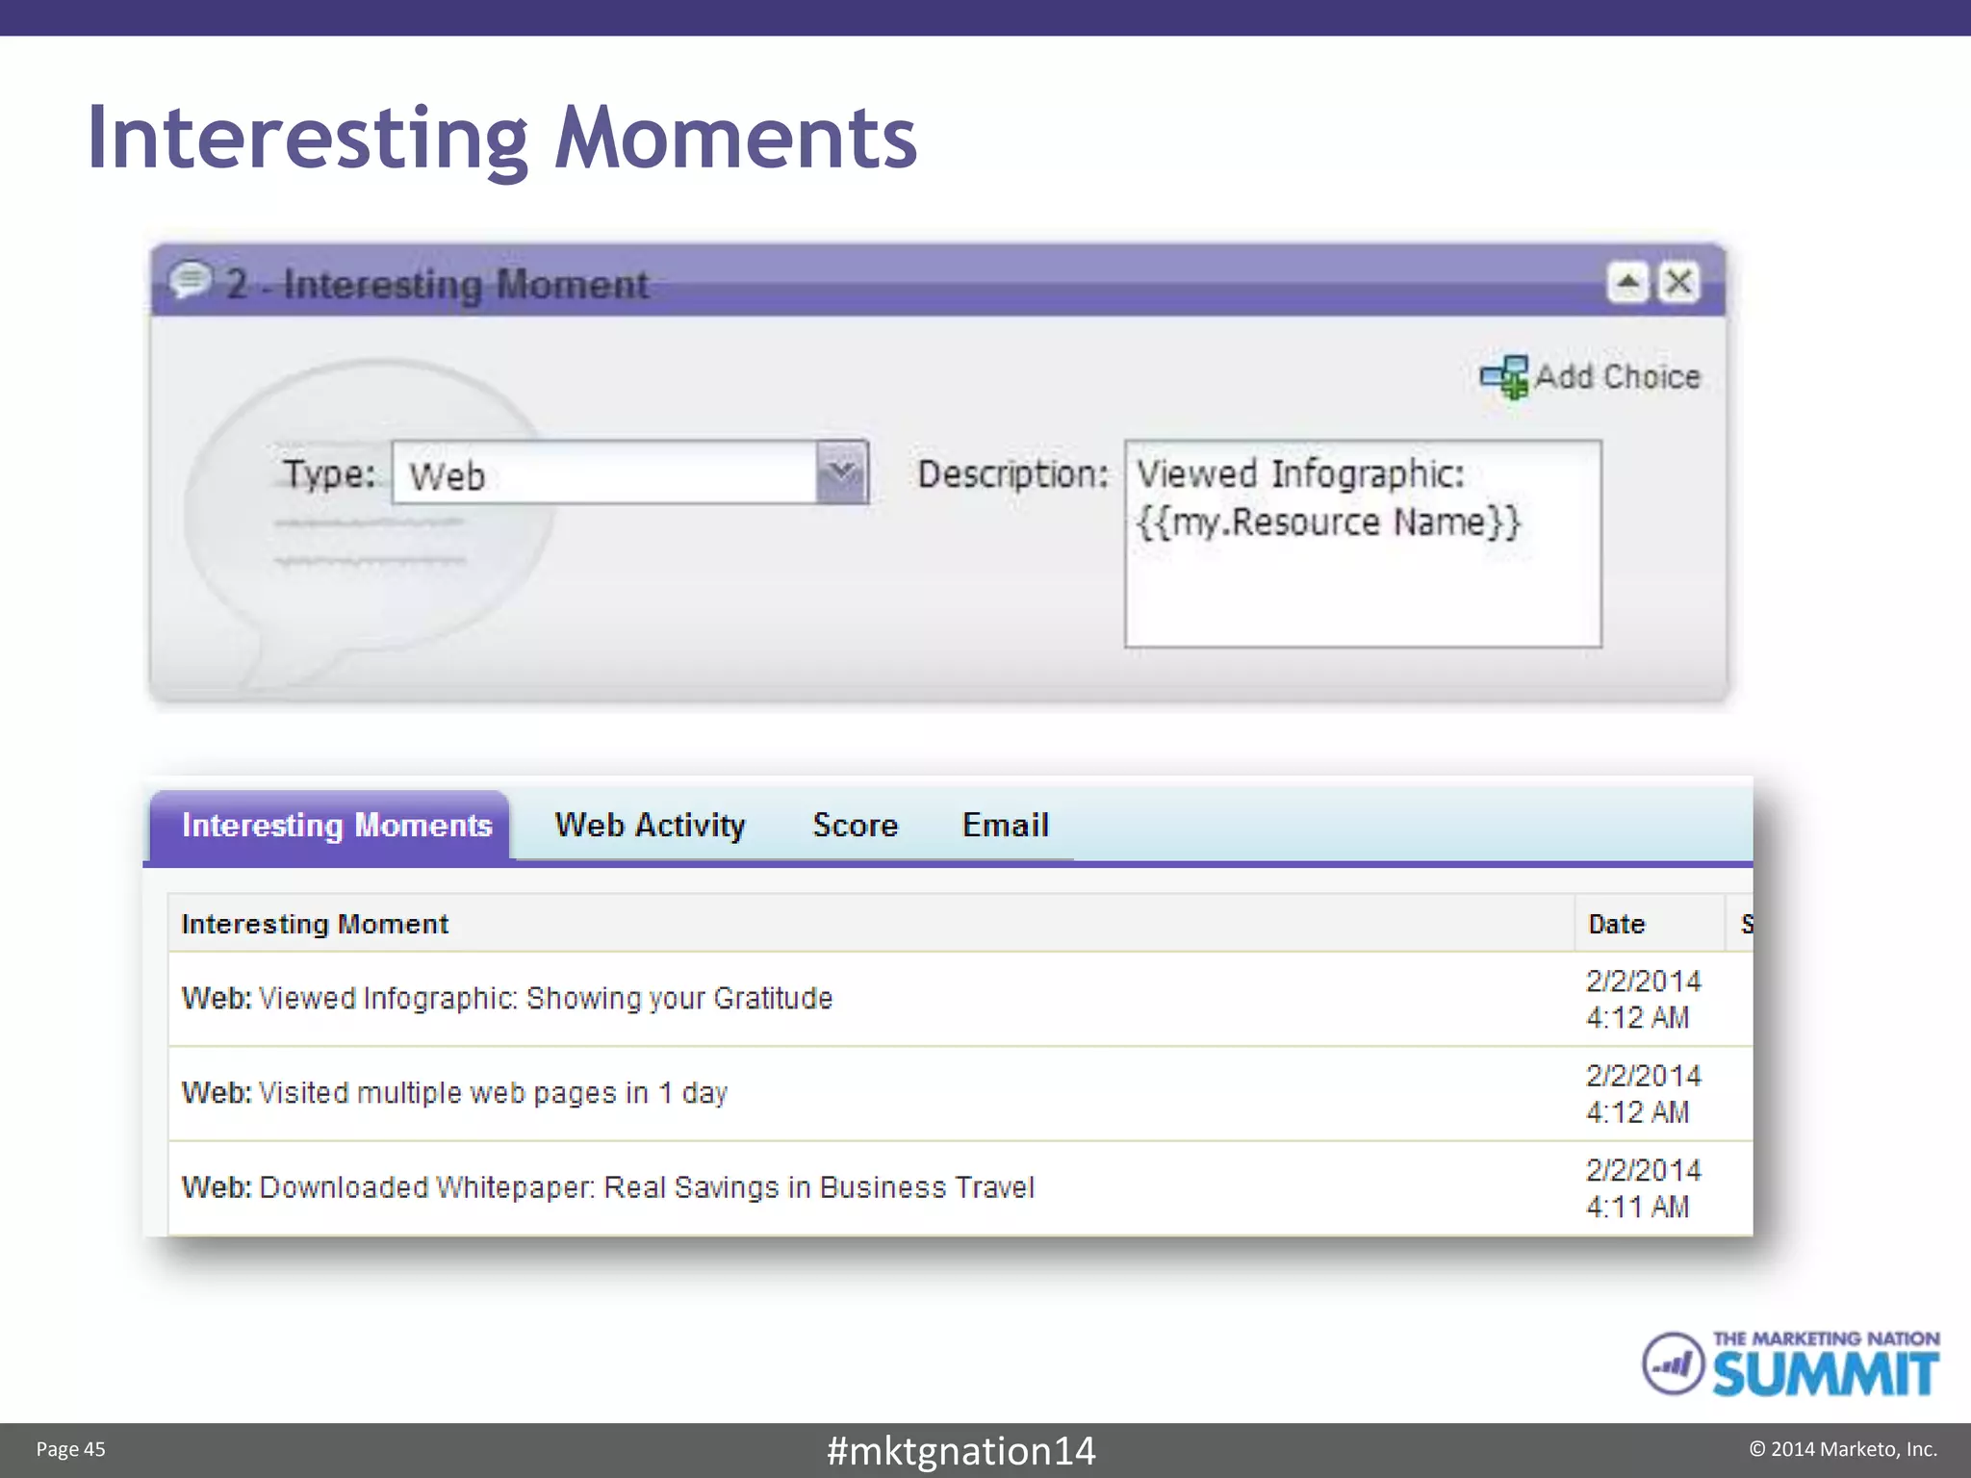This screenshot has height=1478, width=1971.
Task: Close the Interesting Moment flow step
Action: (1679, 282)
